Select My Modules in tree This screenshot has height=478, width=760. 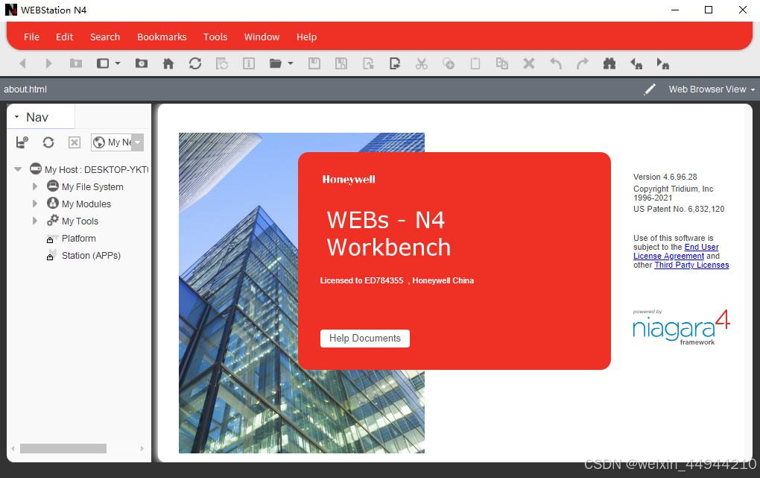click(x=79, y=204)
